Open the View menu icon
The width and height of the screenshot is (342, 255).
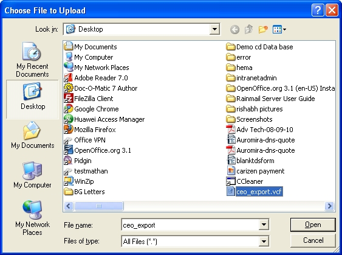pos(279,29)
